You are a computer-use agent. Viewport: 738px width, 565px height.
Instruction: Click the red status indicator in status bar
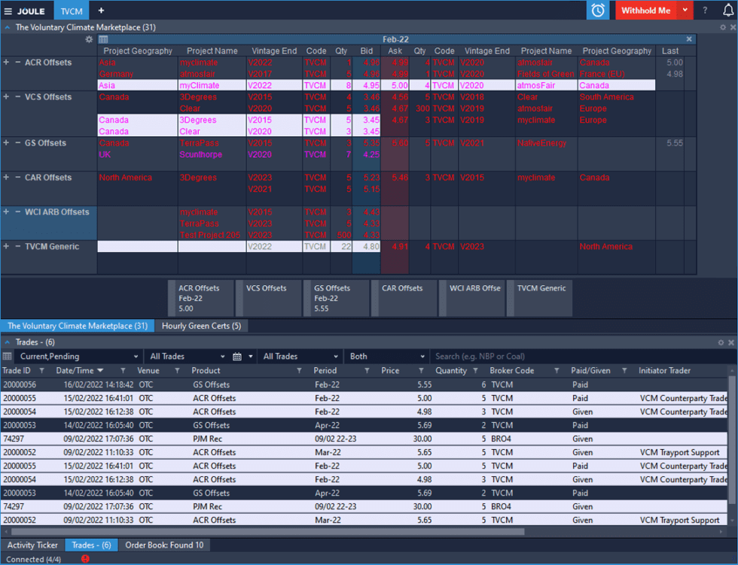point(85,559)
